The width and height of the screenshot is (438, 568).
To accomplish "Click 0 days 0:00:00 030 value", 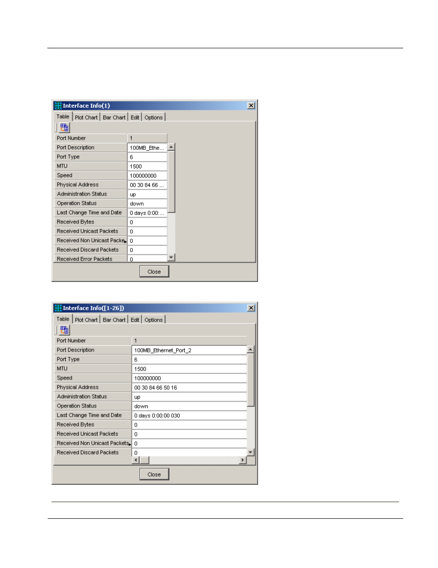I will [x=189, y=415].
